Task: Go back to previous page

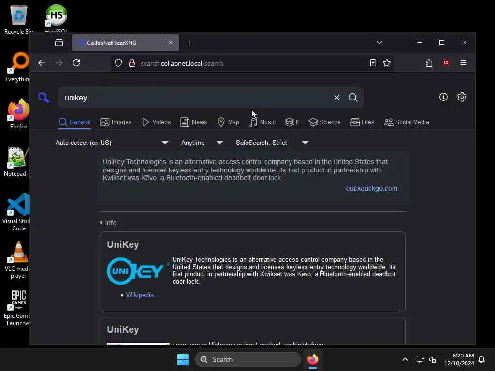Action: click(x=42, y=63)
